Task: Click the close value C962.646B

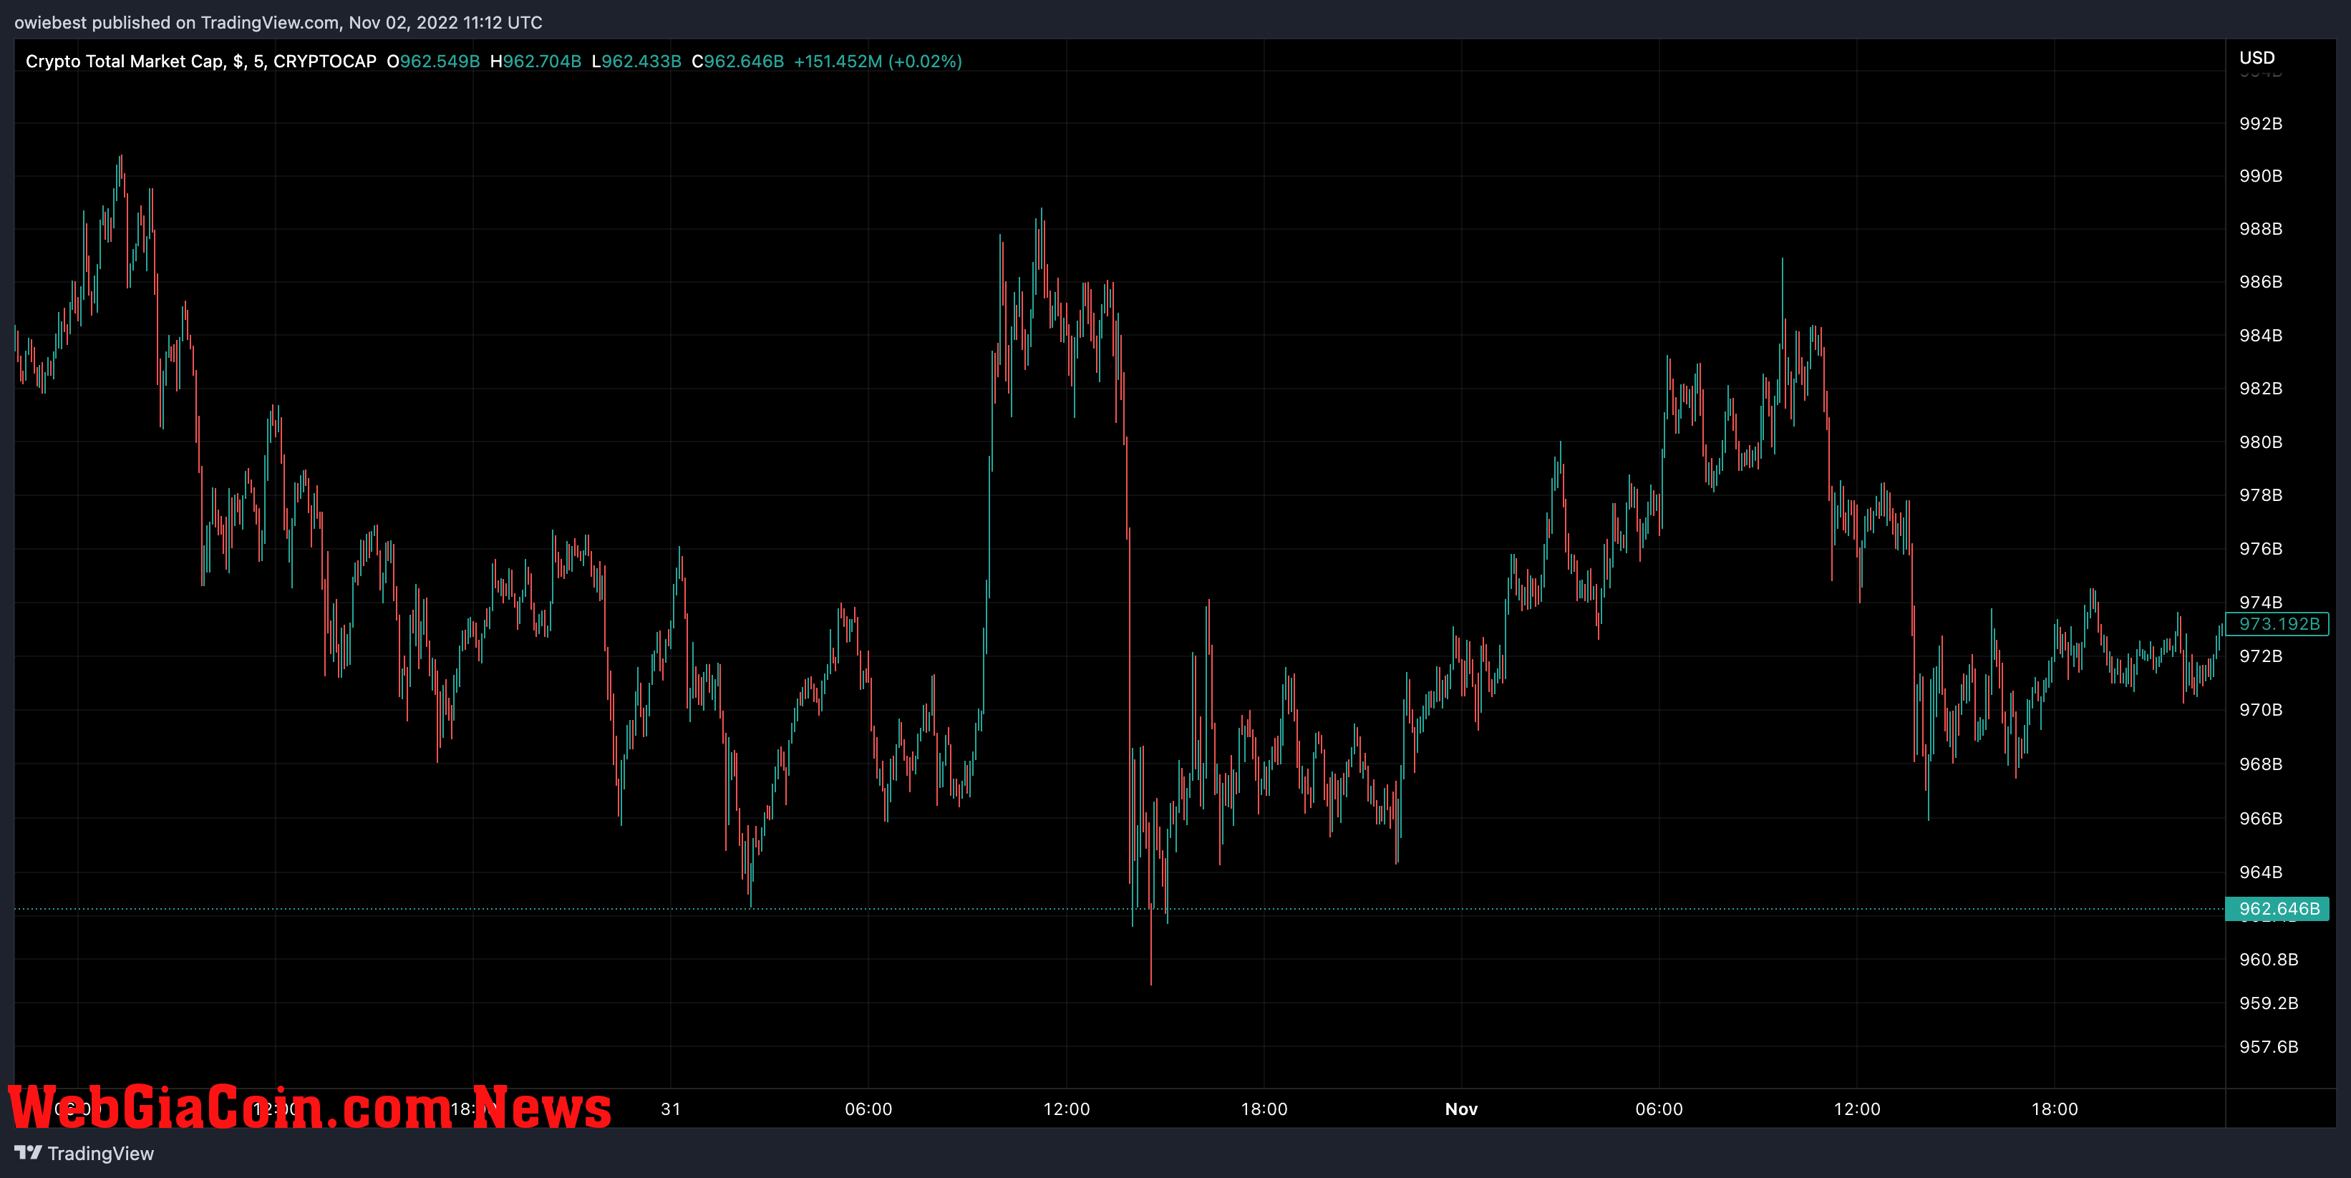Action: click(737, 61)
